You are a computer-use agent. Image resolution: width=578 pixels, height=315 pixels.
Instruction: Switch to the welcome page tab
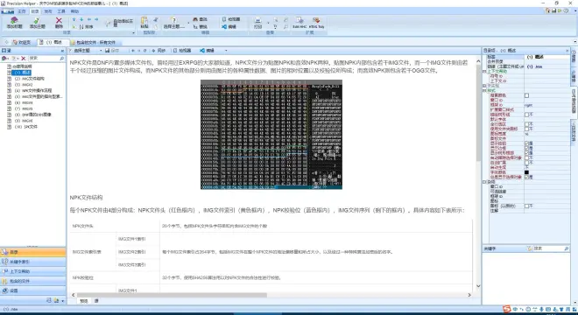point(21,42)
